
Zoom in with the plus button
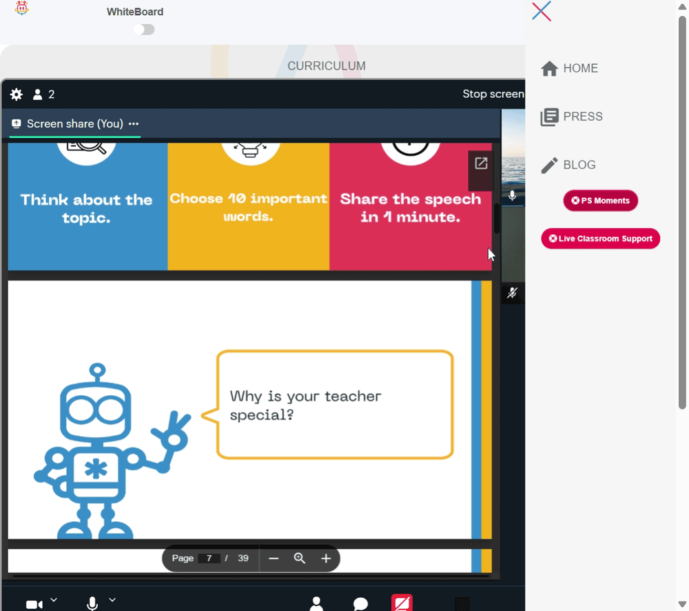(x=326, y=559)
